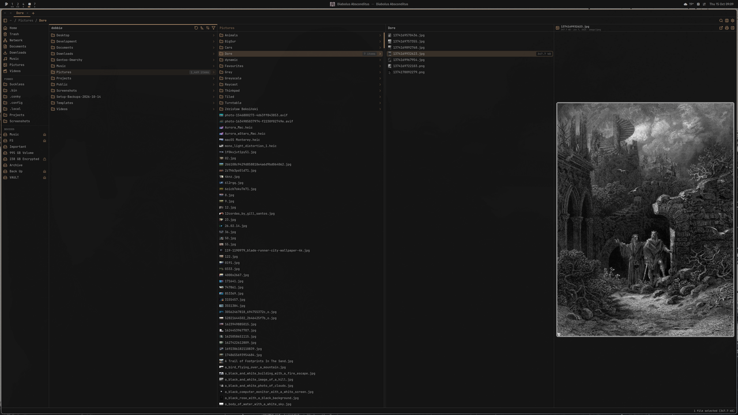Expand the Desktop folder chevron in dobbie column
Viewport: 738px width, 415px height.
click(213, 35)
